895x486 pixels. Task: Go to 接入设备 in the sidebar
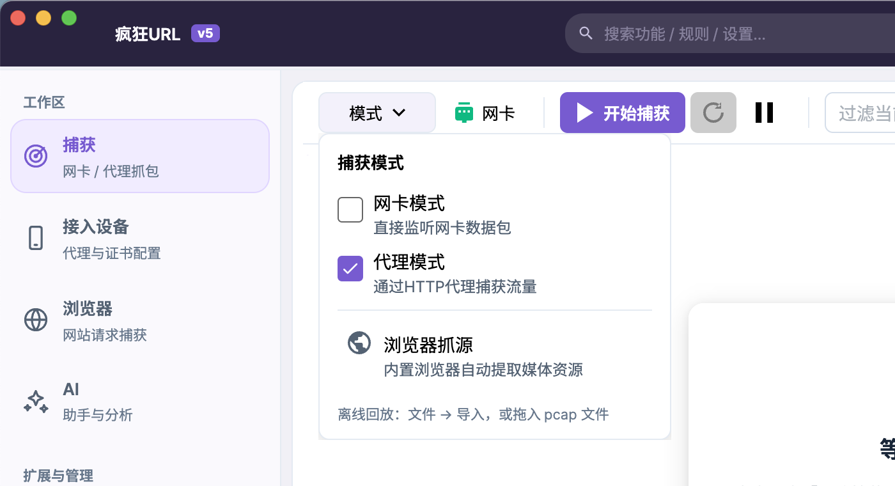tap(140, 238)
